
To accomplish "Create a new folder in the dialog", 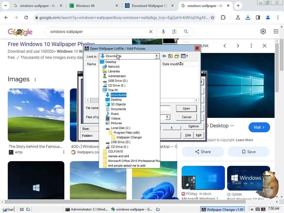I will tap(177, 56).
